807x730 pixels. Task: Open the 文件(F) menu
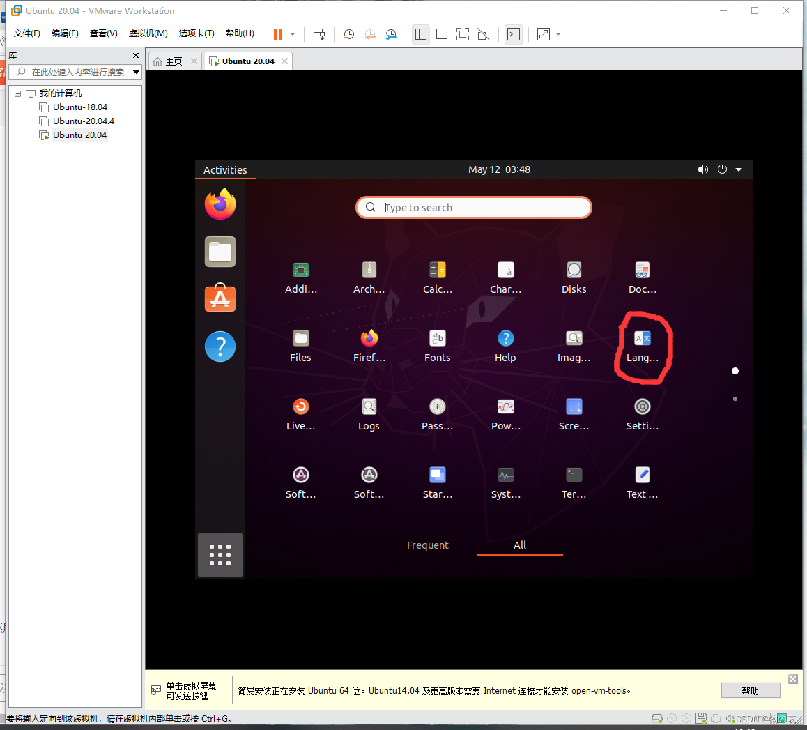click(26, 33)
